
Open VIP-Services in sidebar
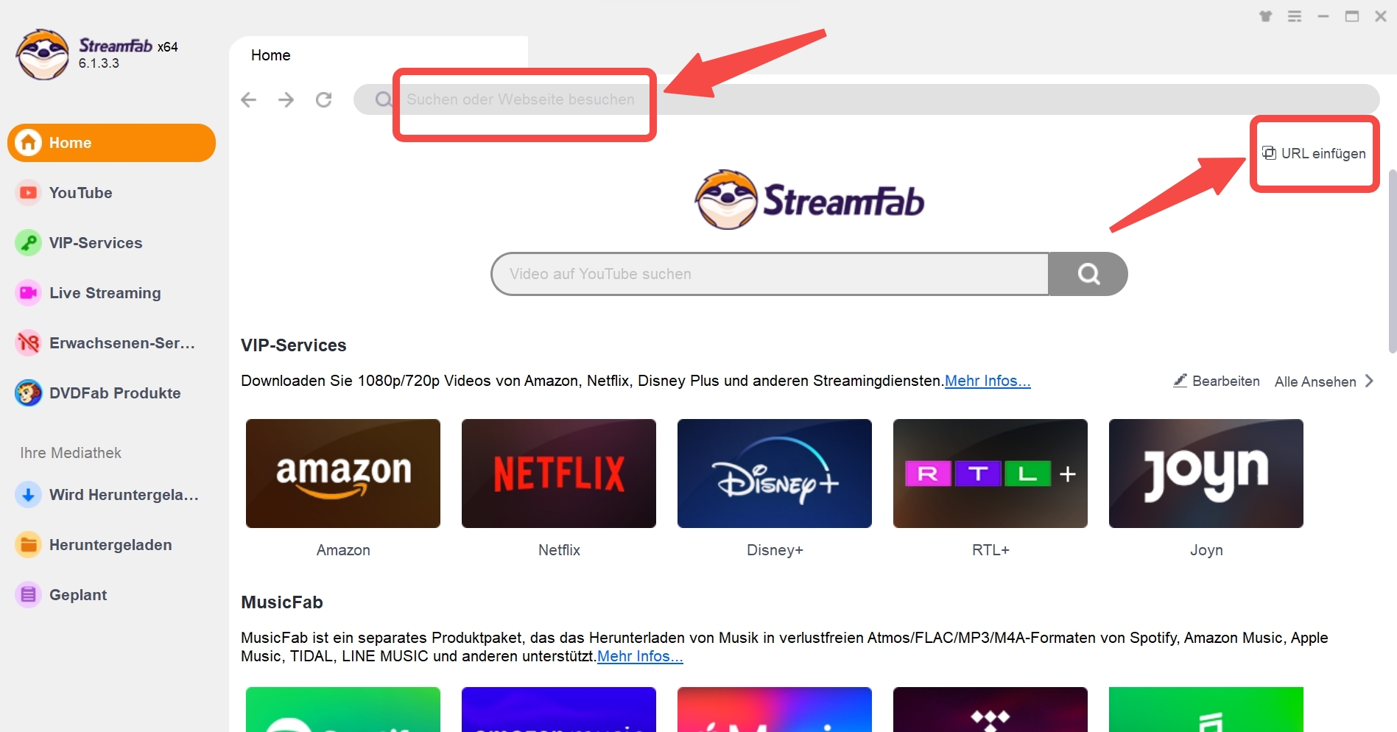pyautogui.click(x=112, y=243)
